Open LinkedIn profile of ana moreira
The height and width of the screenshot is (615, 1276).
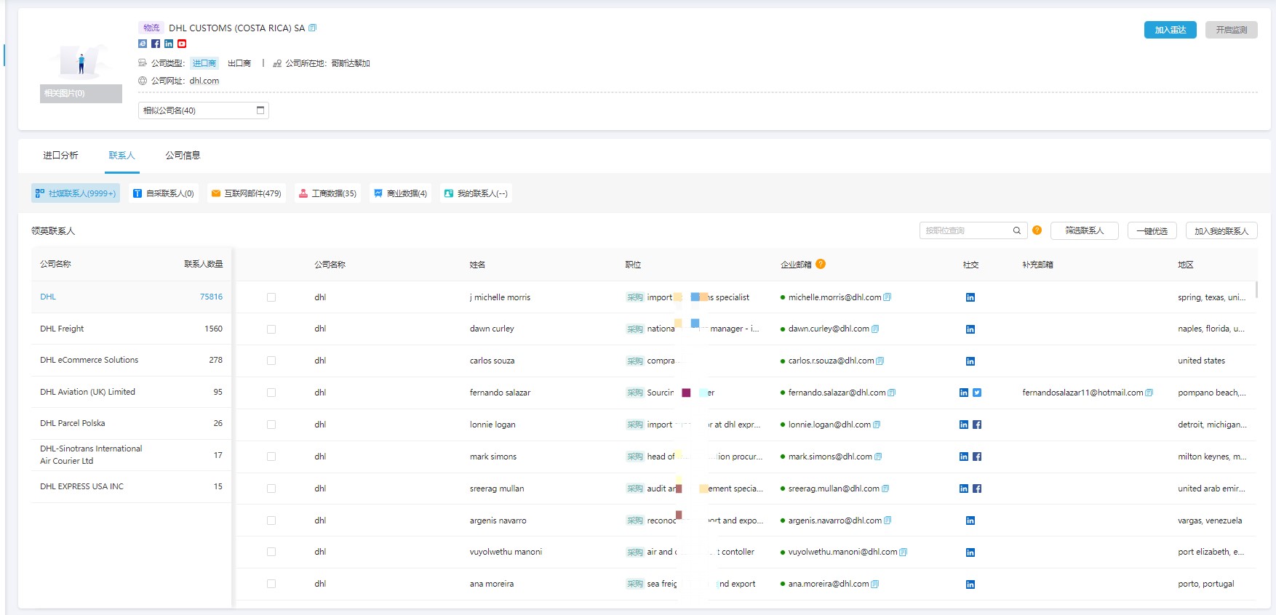pyautogui.click(x=970, y=584)
